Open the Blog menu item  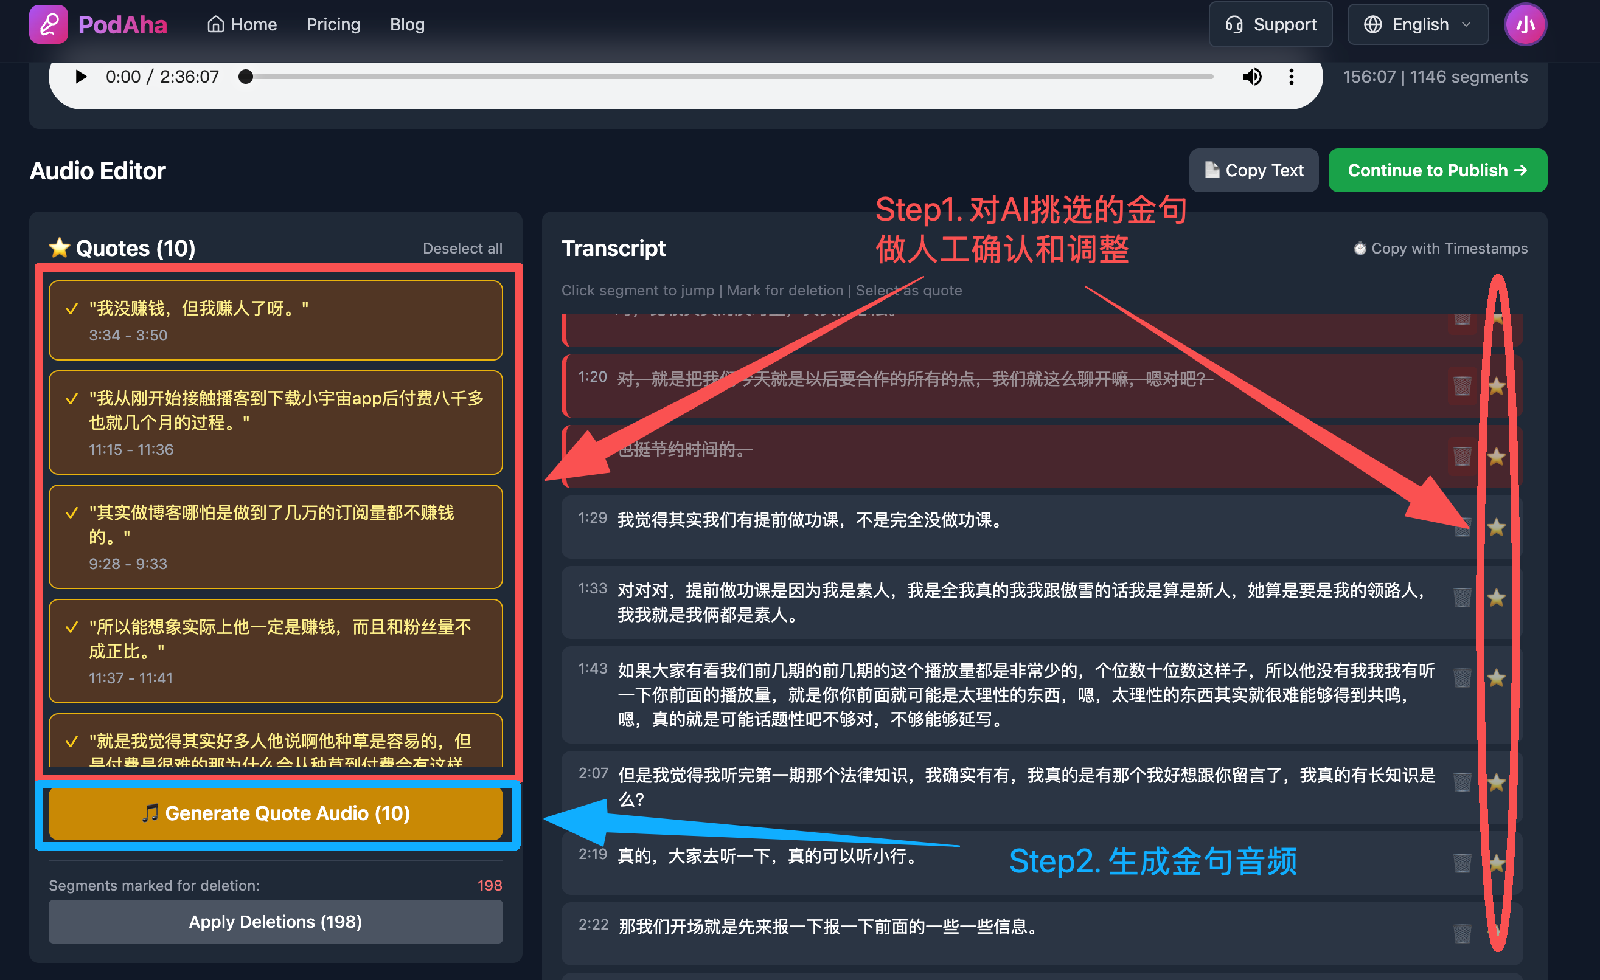[x=407, y=25]
